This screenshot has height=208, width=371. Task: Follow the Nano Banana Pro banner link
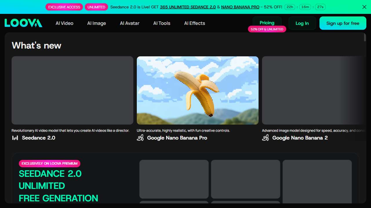tap(240, 7)
